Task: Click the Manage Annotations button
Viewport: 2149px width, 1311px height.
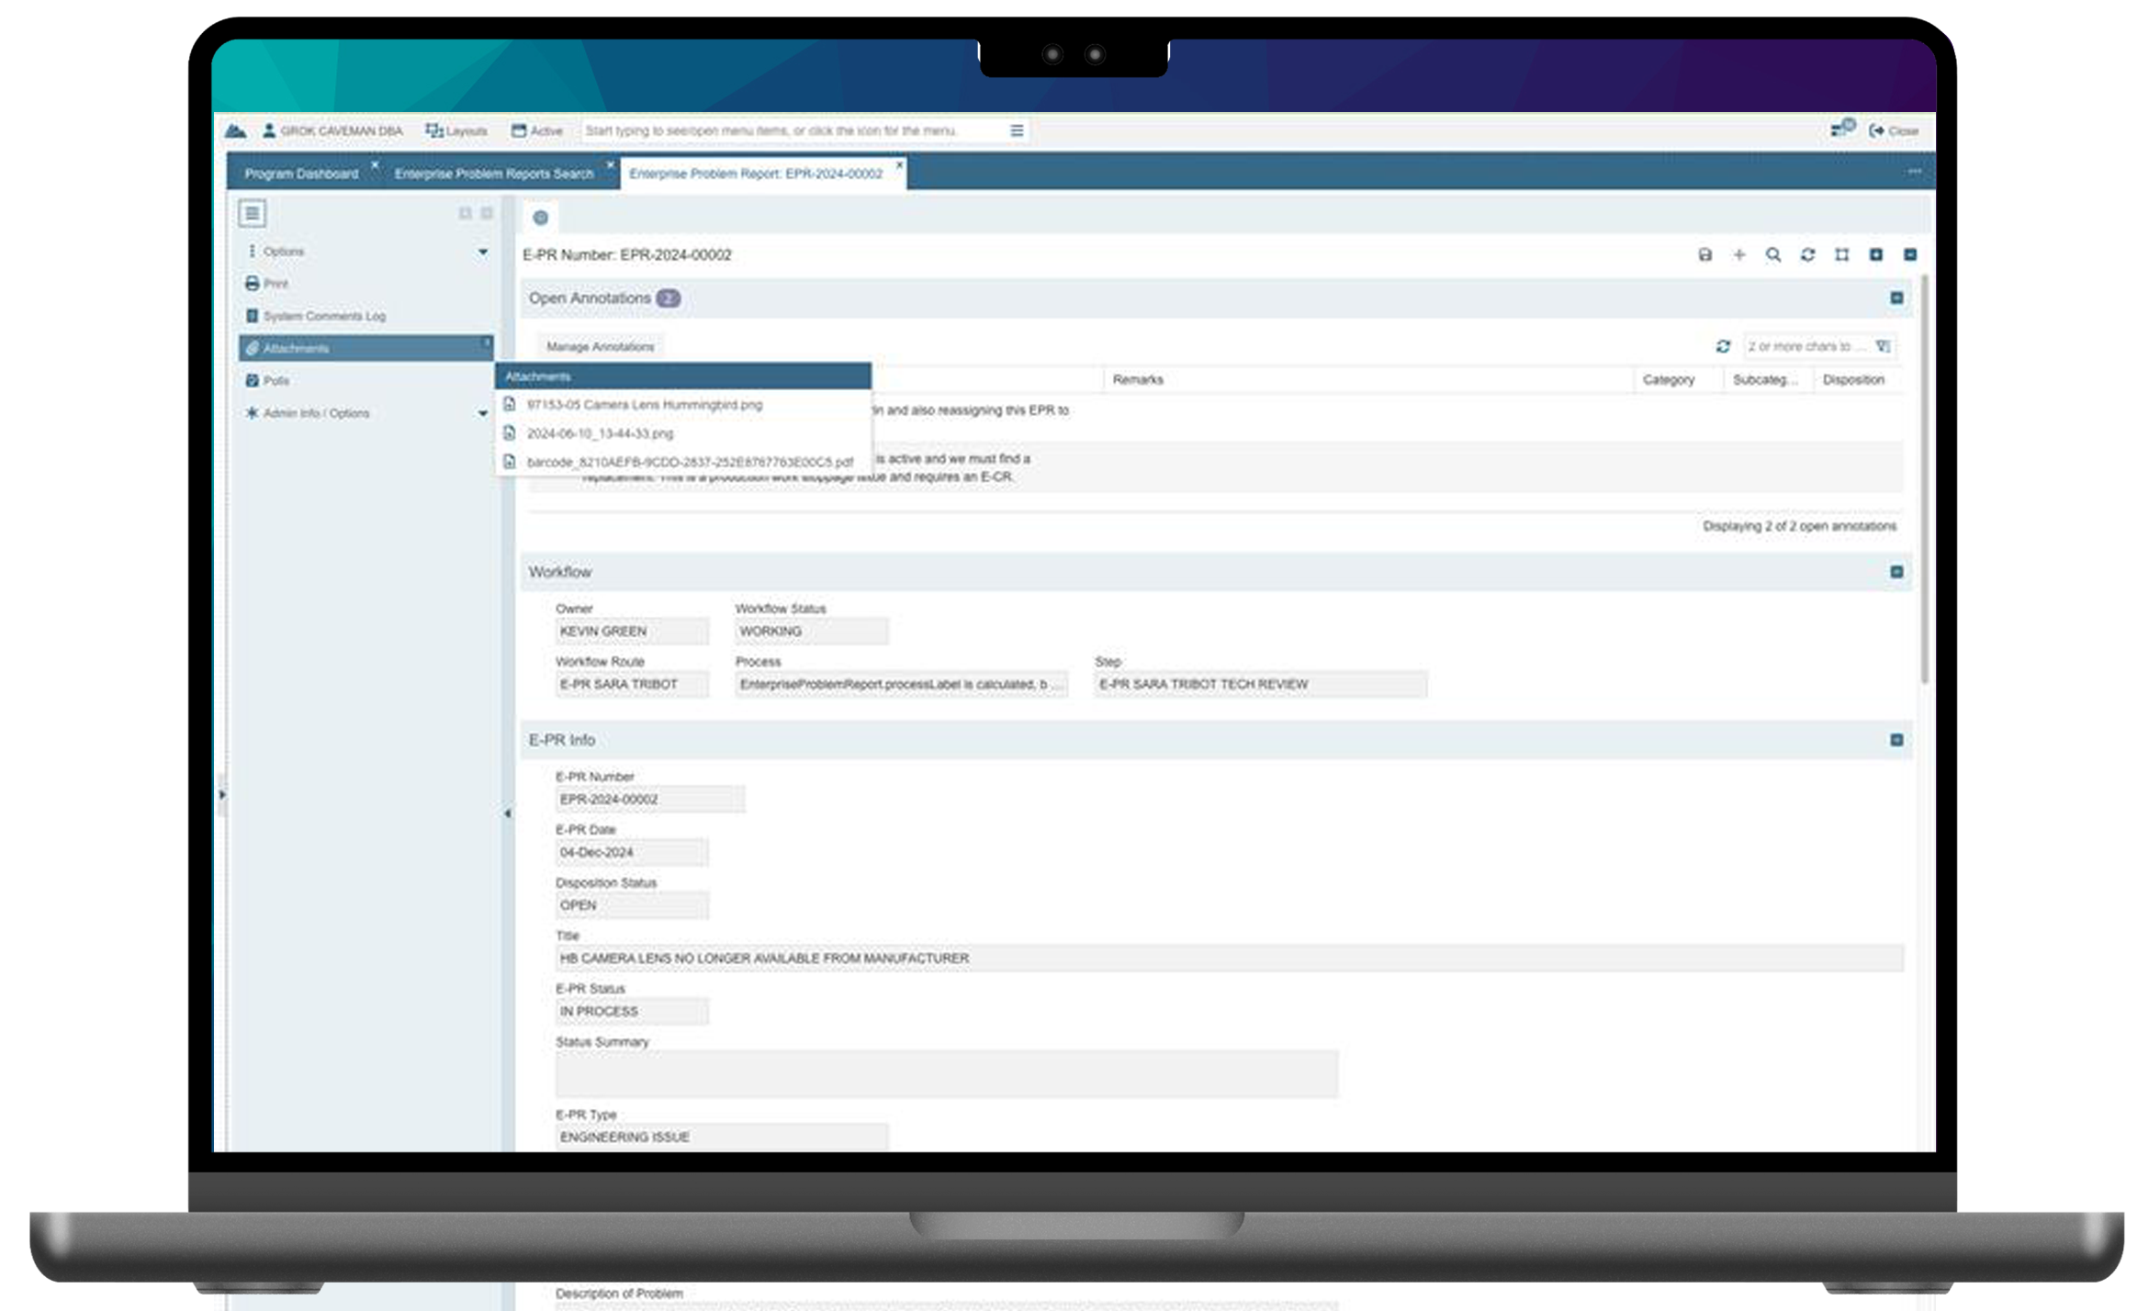Action: [x=600, y=346]
